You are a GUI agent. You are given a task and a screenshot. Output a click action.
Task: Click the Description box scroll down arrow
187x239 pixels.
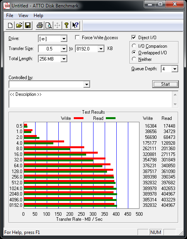(x=175, y=104)
